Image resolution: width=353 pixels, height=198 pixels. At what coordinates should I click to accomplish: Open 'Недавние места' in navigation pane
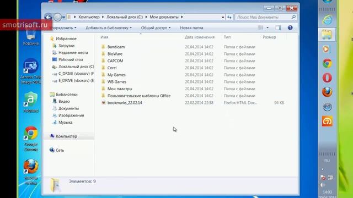tap(73, 53)
